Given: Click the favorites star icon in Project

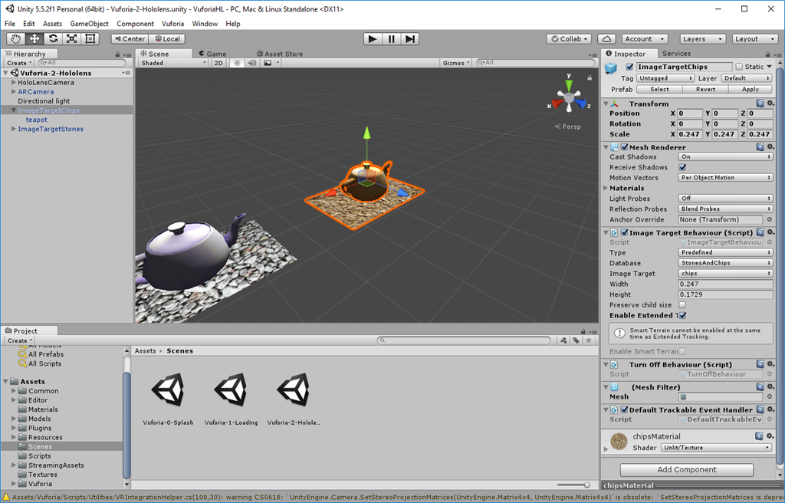Looking at the screenshot, I should click(x=589, y=340).
